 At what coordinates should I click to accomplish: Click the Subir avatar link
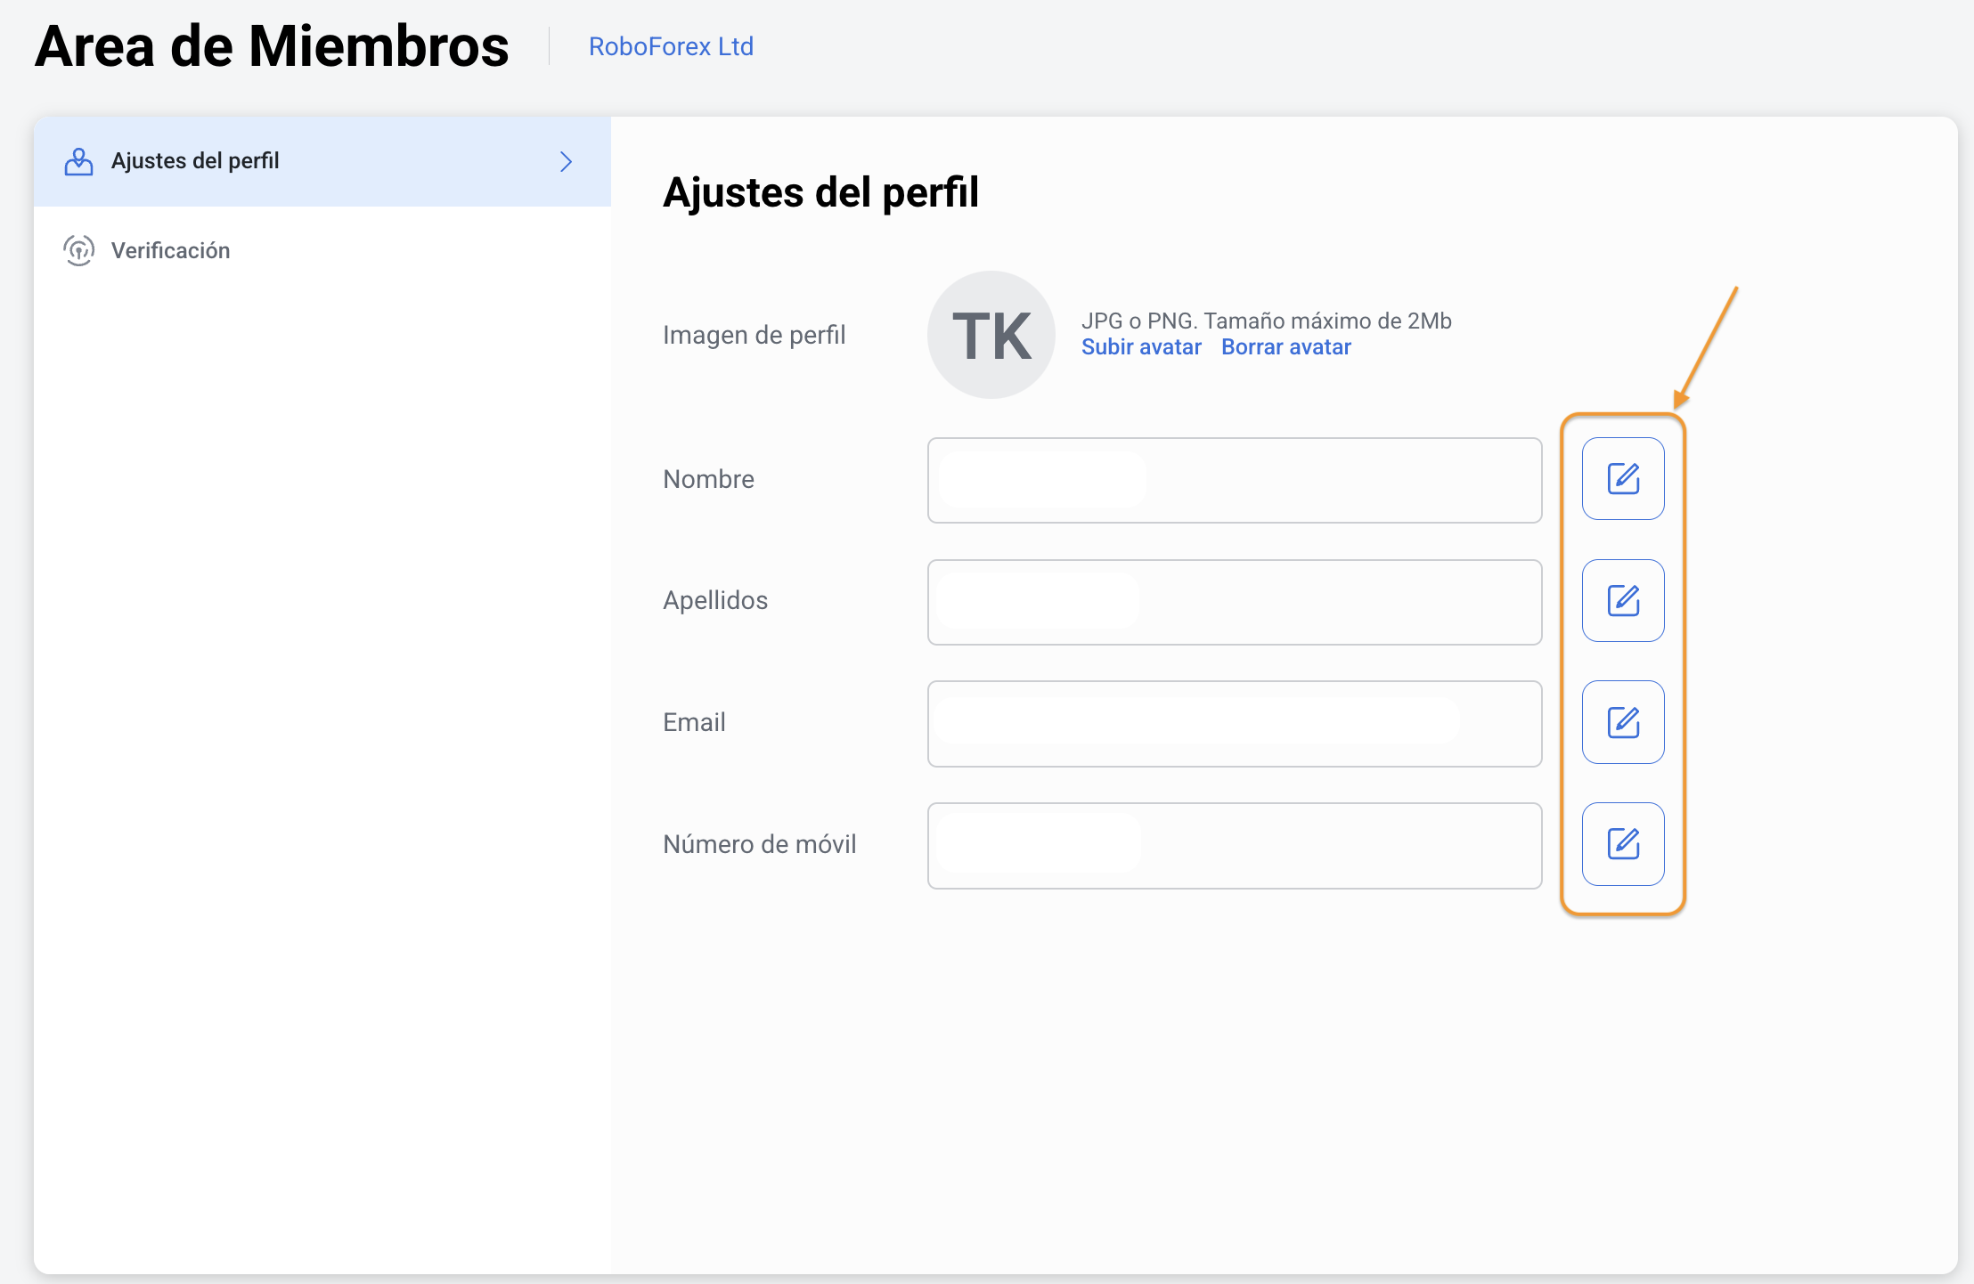[x=1141, y=347]
